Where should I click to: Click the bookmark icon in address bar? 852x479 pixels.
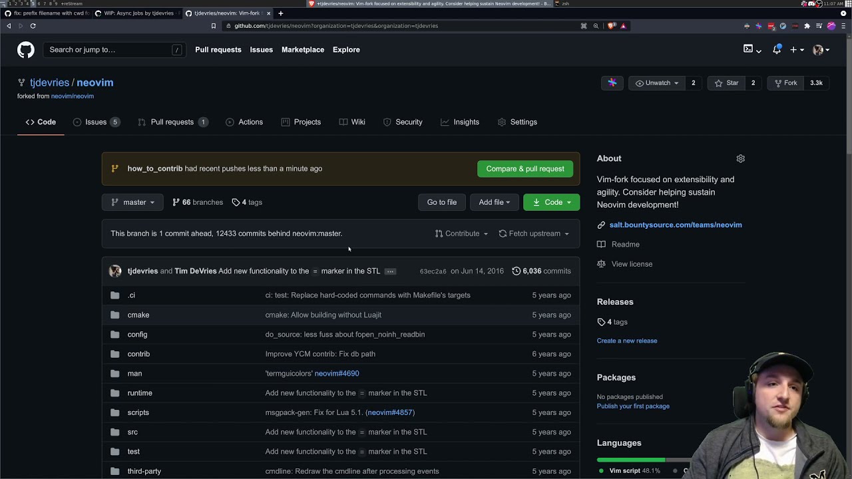point(214,26)
